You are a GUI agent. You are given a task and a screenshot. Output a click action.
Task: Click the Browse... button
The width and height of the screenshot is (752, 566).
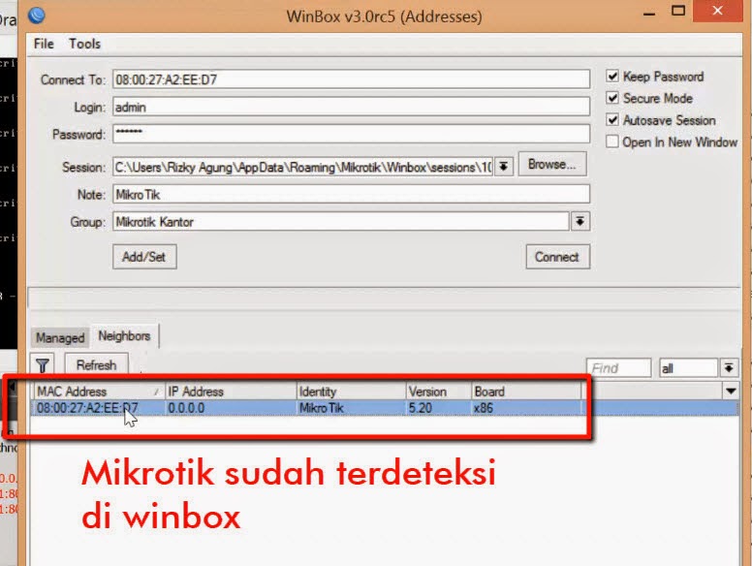point(552,165)
